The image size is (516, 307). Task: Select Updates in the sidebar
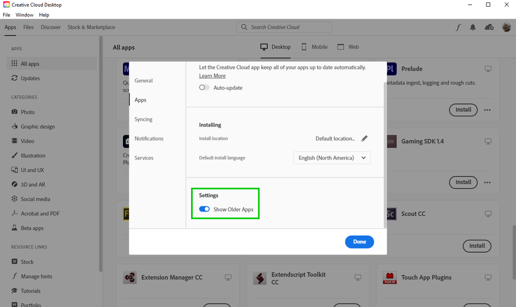tap(51, 78)
